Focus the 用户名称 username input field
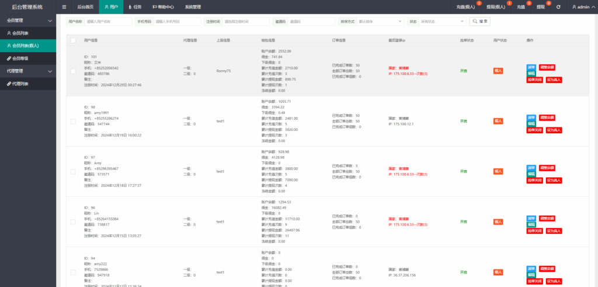This screenshot has height=287, width=598. [x=108, y=21]
